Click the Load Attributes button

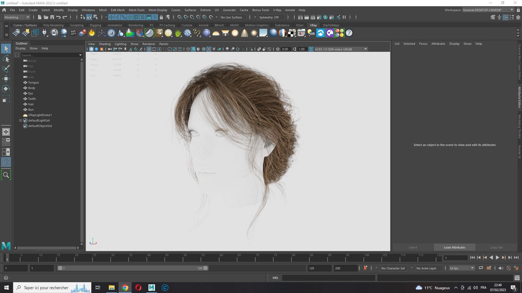coord(454,247)
